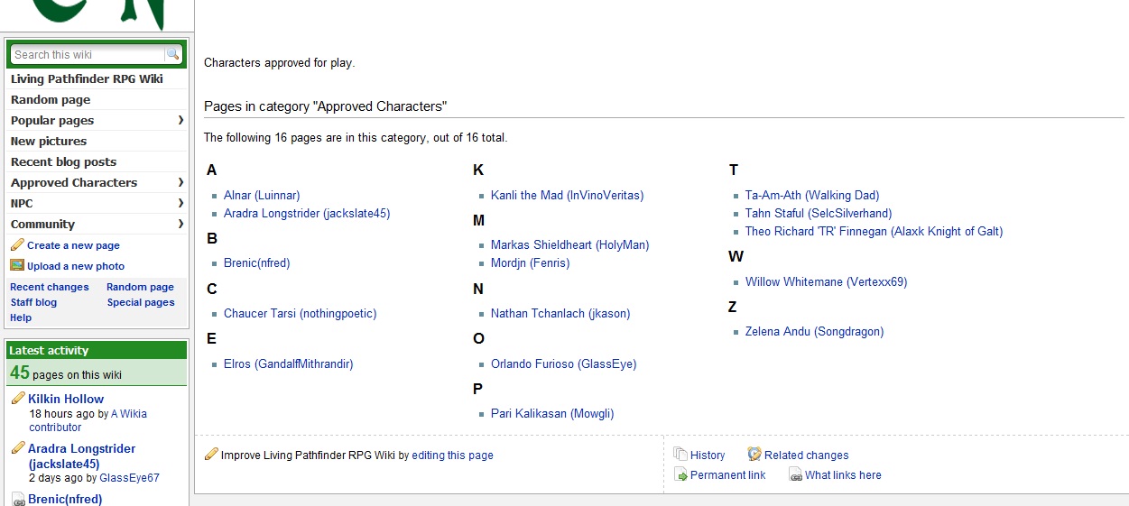Screen dimensions: 1129x506
Task: Expand the NPC submenu arrow
Action: [x=180, y=203]
